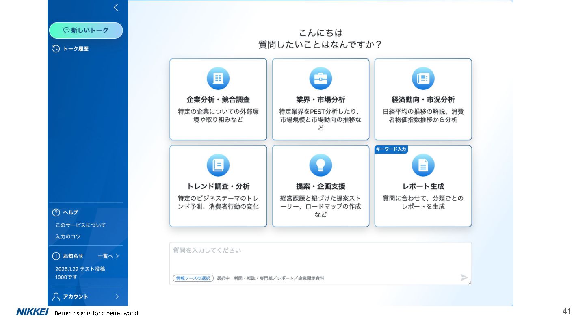This screenshot has width=585, height=329.
Task: Expand アカウント with the right chevron
Action: click(117, 297)
